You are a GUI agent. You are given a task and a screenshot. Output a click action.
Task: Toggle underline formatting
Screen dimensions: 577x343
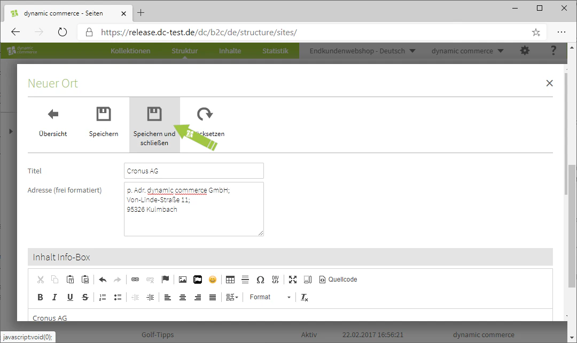tap(70, 297)
